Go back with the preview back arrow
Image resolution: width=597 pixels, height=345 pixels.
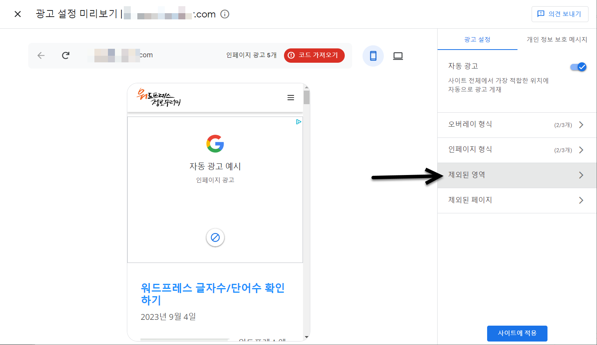point(41,55)
